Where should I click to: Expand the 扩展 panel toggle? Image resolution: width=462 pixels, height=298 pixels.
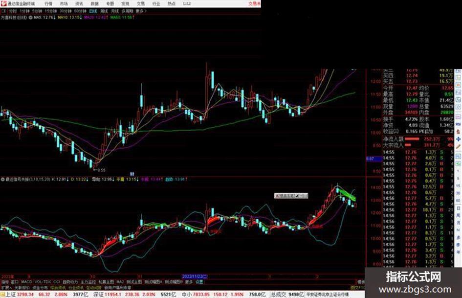(x=6, y=288)
